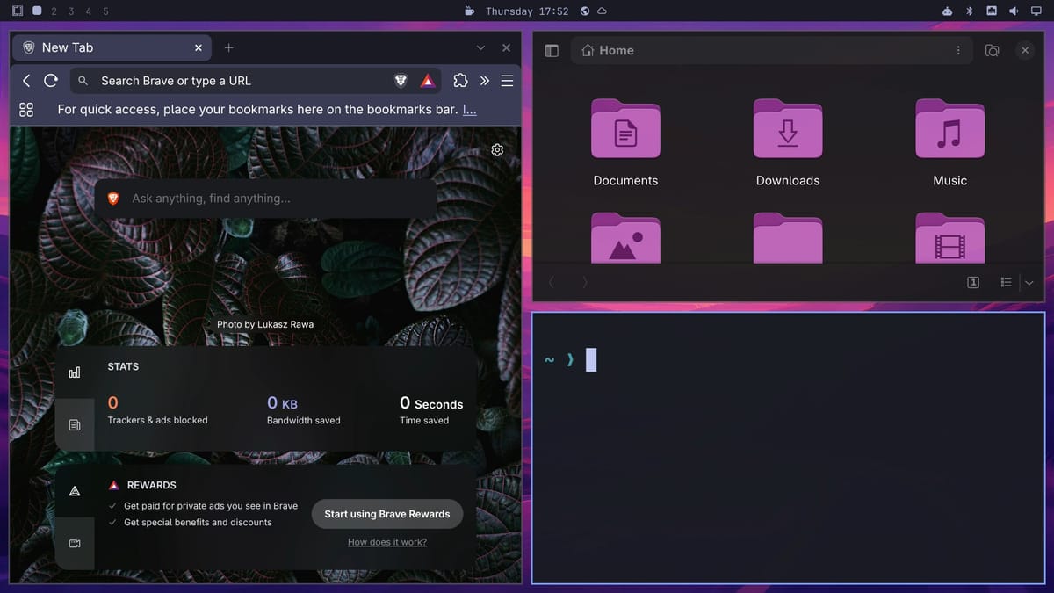Select the Rewards triangle widget icon in sidebar
1054x593 pixels.
coord(75,491)
